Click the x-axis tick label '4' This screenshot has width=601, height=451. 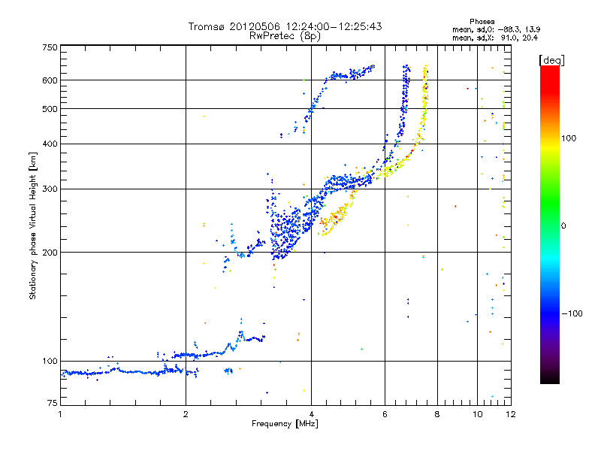[x=311, y=414]
